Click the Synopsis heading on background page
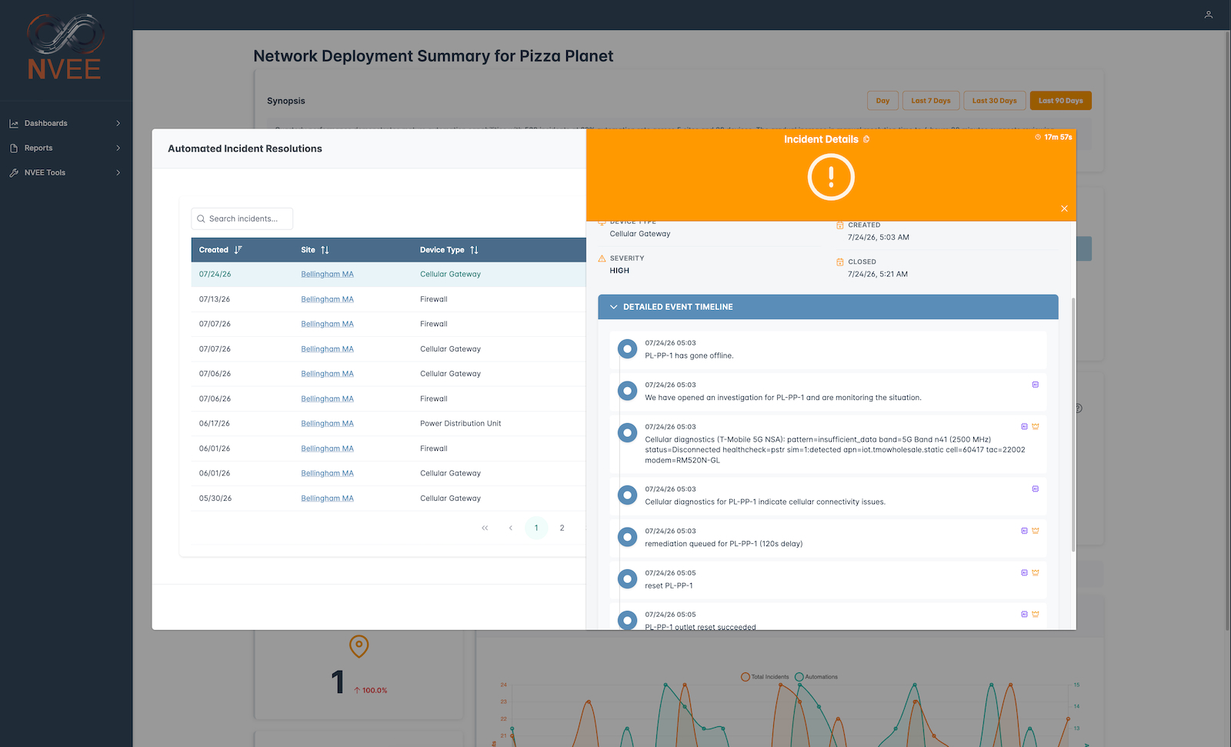This screenshot has height=747, width=1231. (286, 101)
